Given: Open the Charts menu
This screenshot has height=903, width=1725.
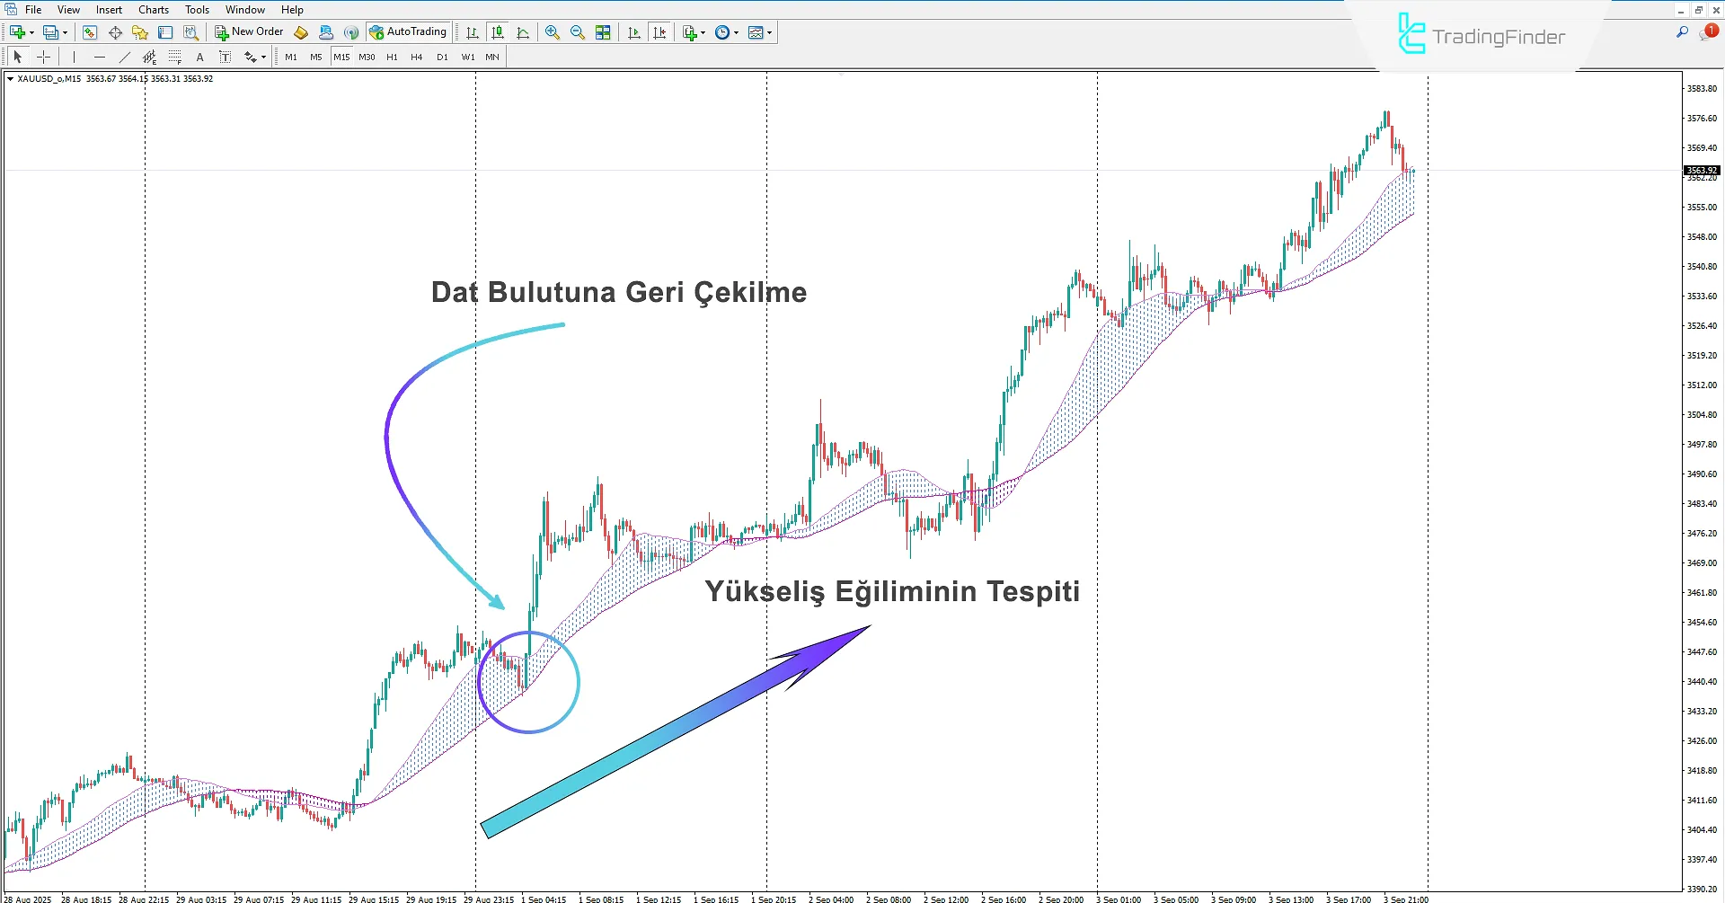Looking at the screenshot, I should coord(153,9).
